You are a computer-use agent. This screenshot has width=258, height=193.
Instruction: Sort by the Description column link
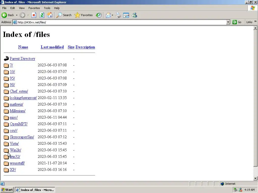[x=85, y=47]
